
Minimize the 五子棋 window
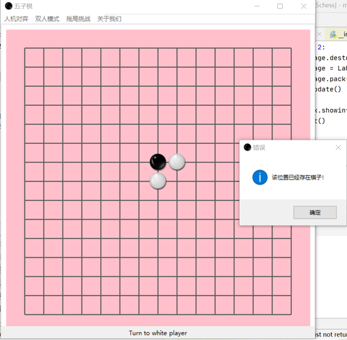click(x=257, y=6)
